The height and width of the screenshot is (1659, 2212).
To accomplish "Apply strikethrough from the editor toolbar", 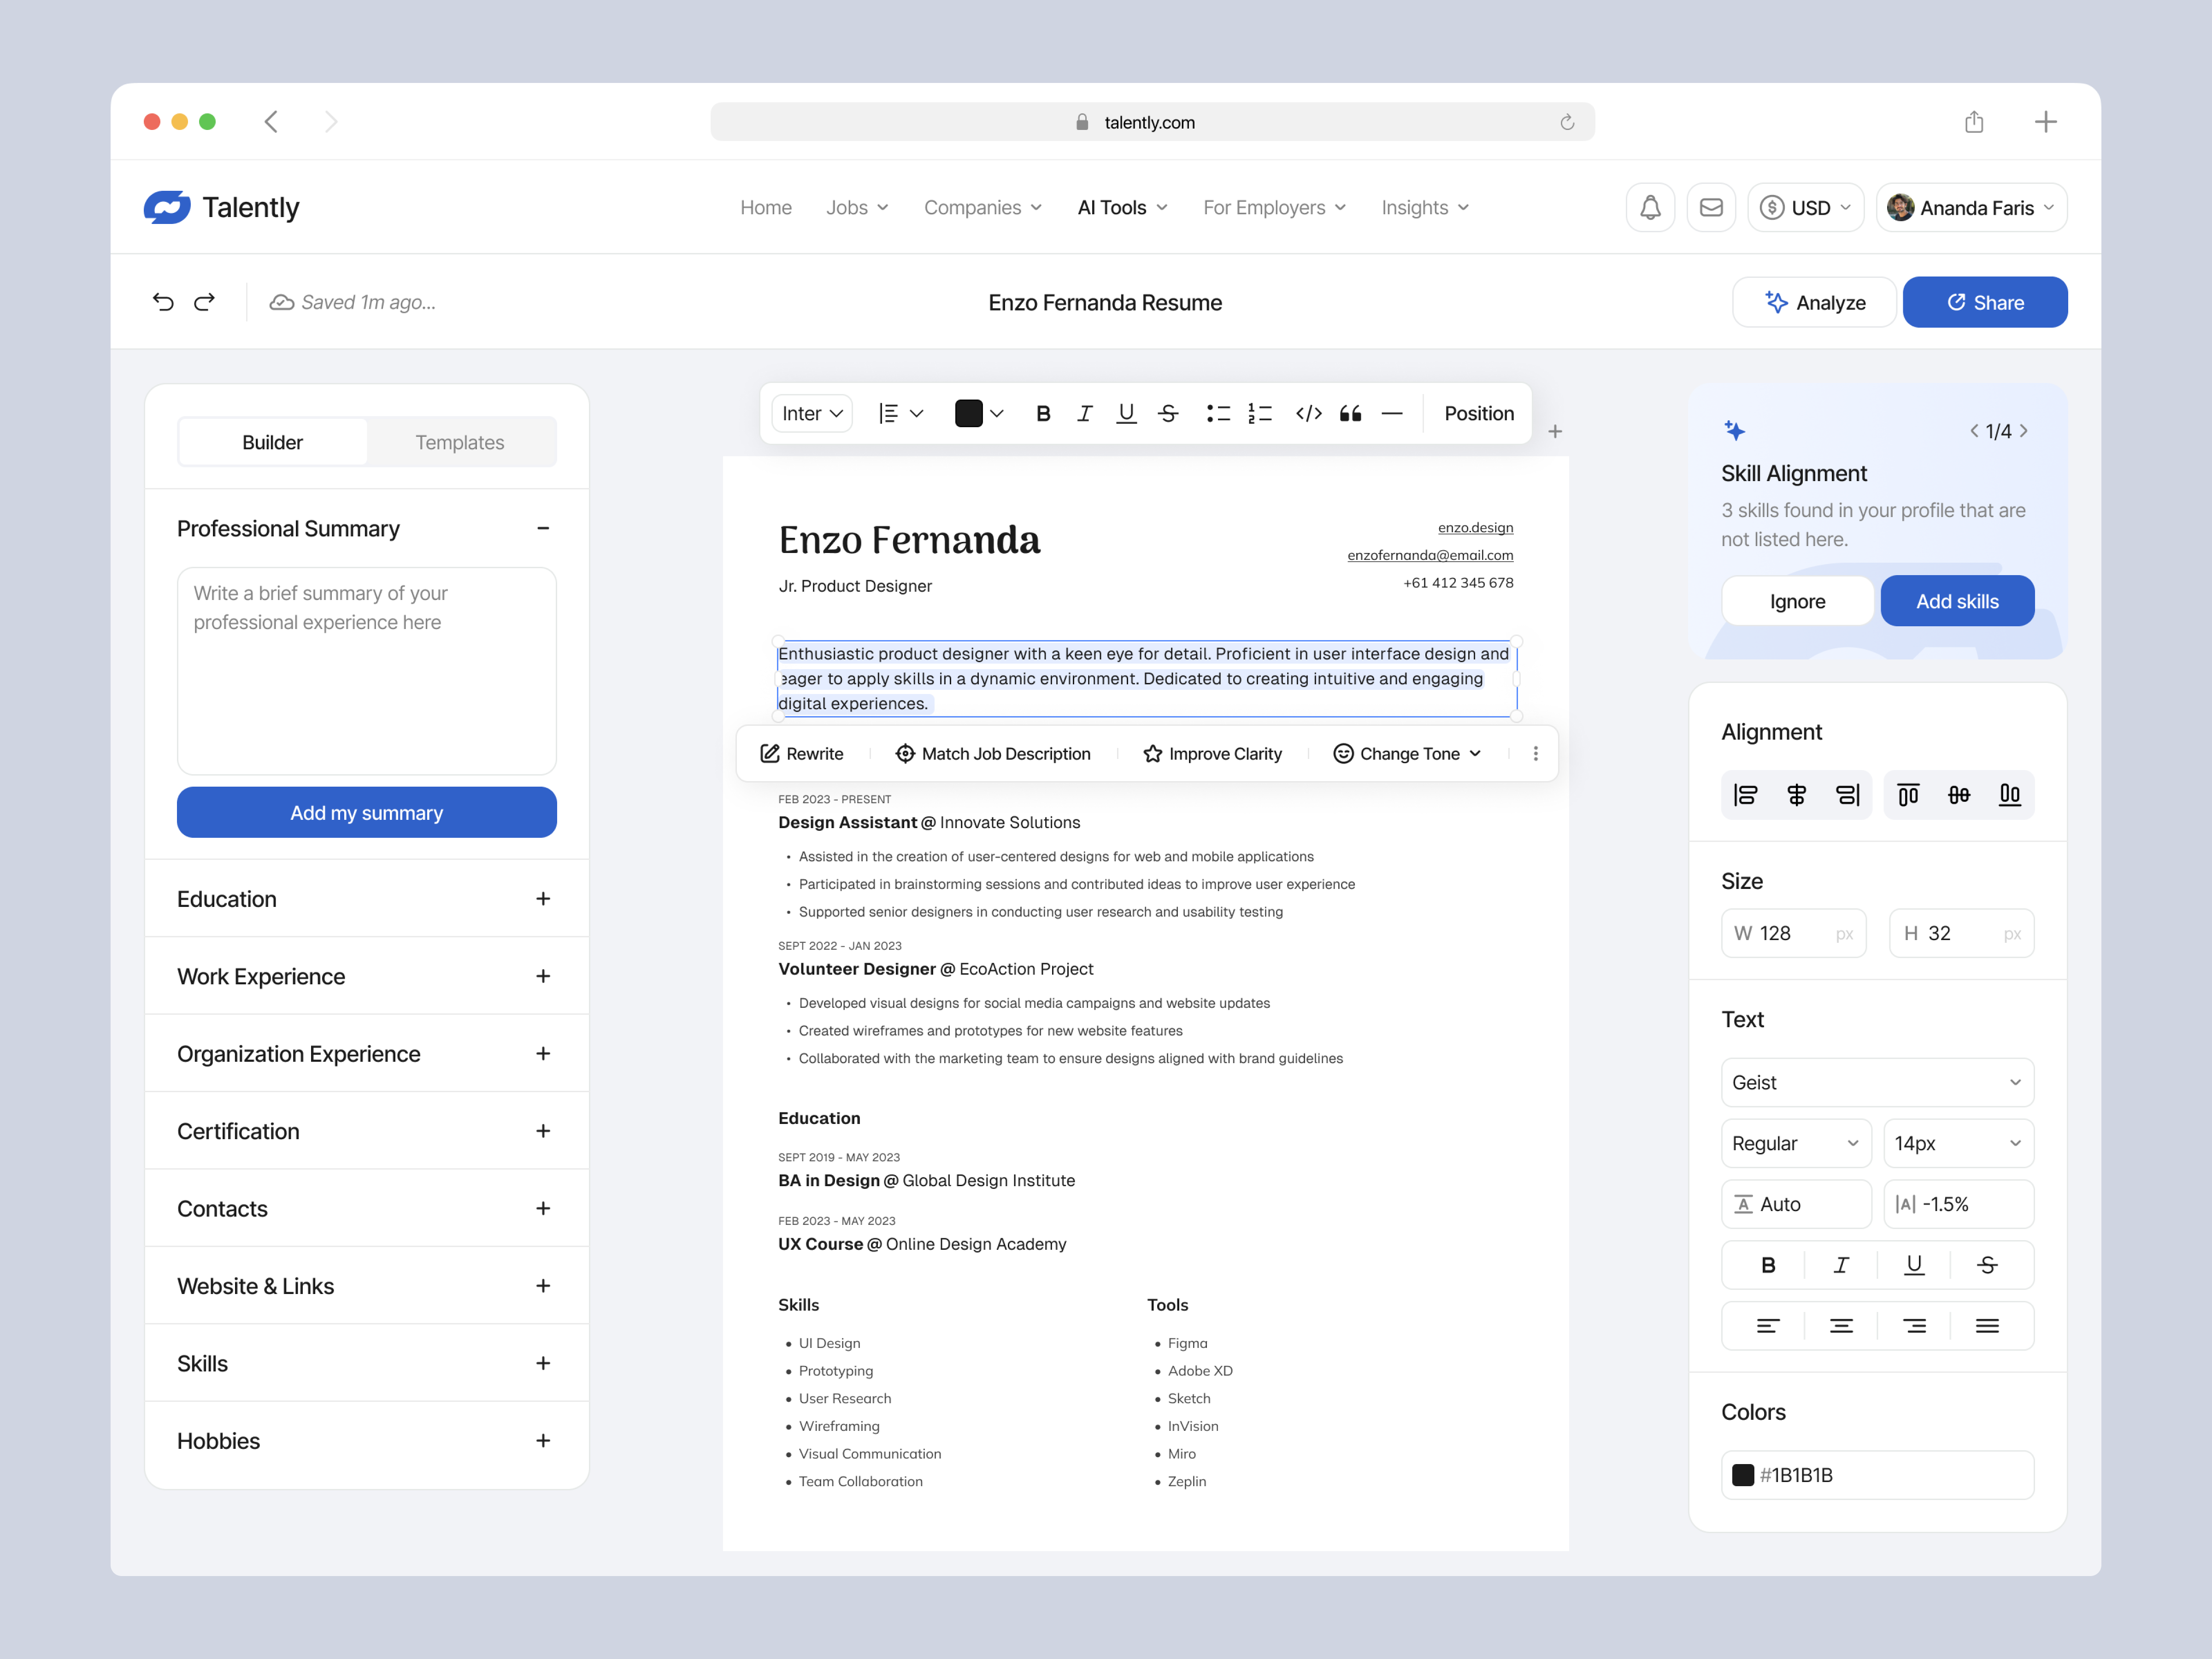I will 1168,413.
